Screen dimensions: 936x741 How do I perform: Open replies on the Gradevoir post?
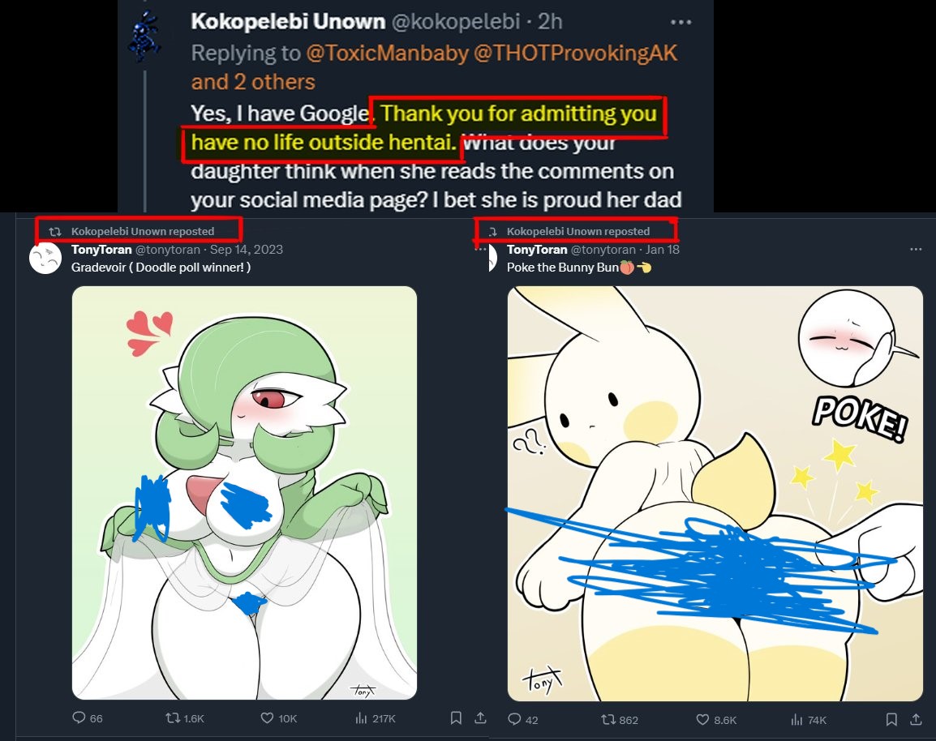[x=87, y=717]
